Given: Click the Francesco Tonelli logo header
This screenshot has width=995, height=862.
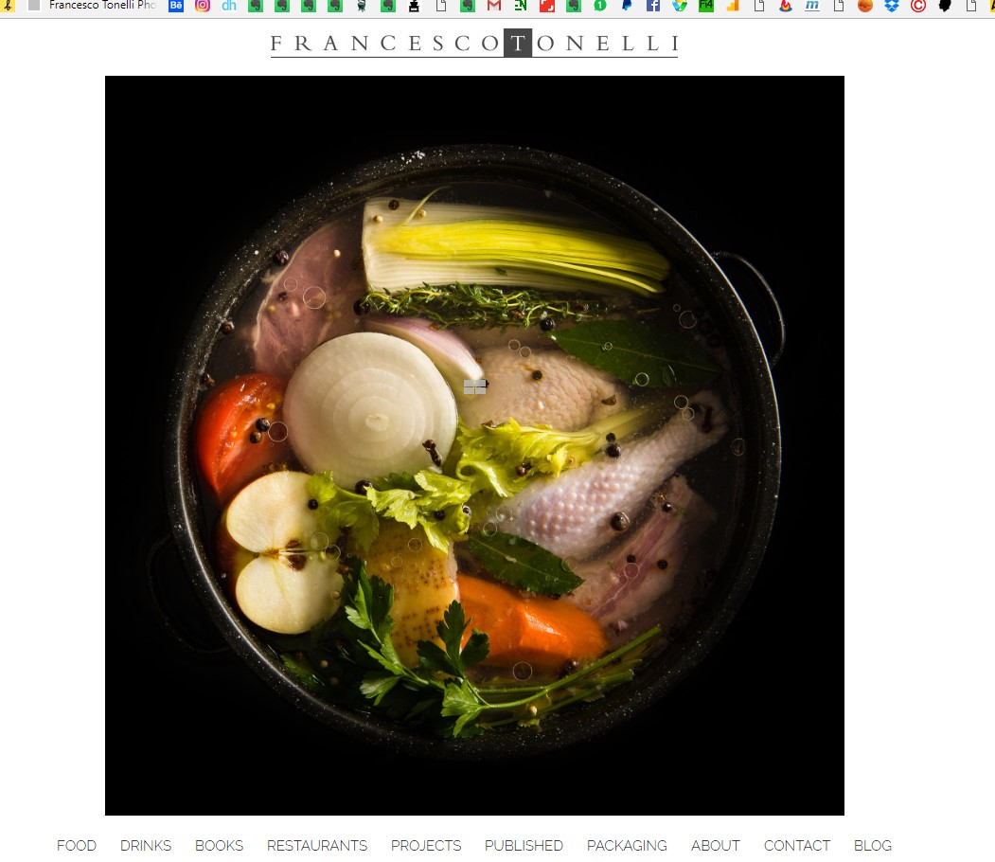Looking at the screenshot, I should 474,44.
